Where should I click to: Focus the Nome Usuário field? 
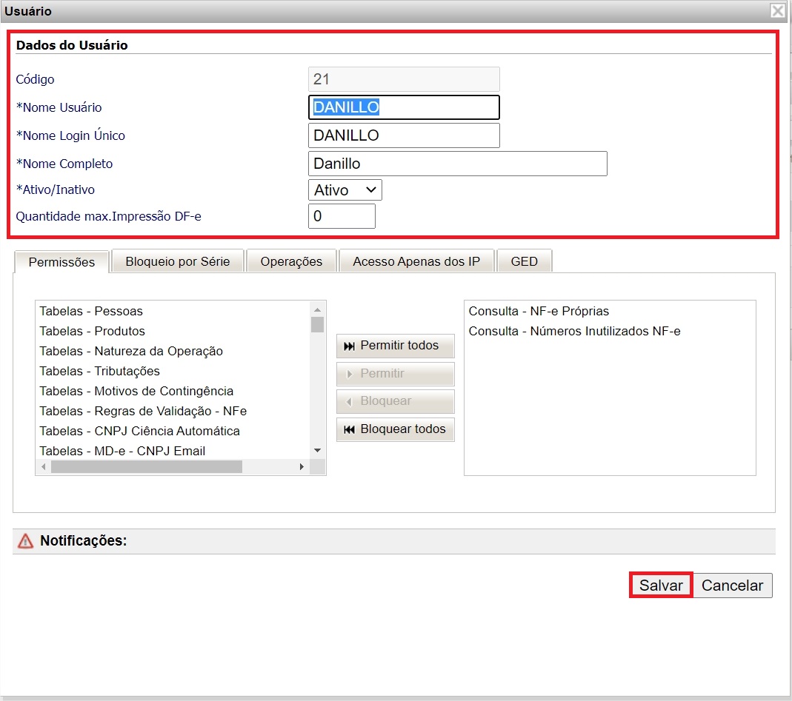click(x=404, y=107)
